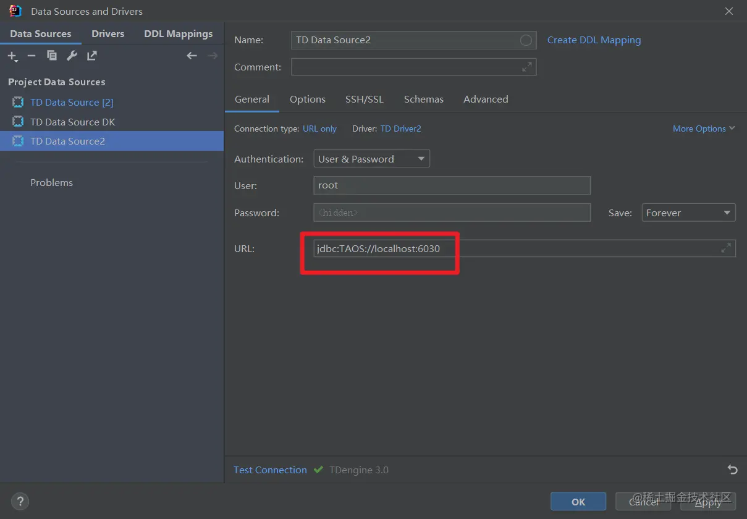Select the General tab
The width and height of the screenshot is (747, 519).
[252, 99]
